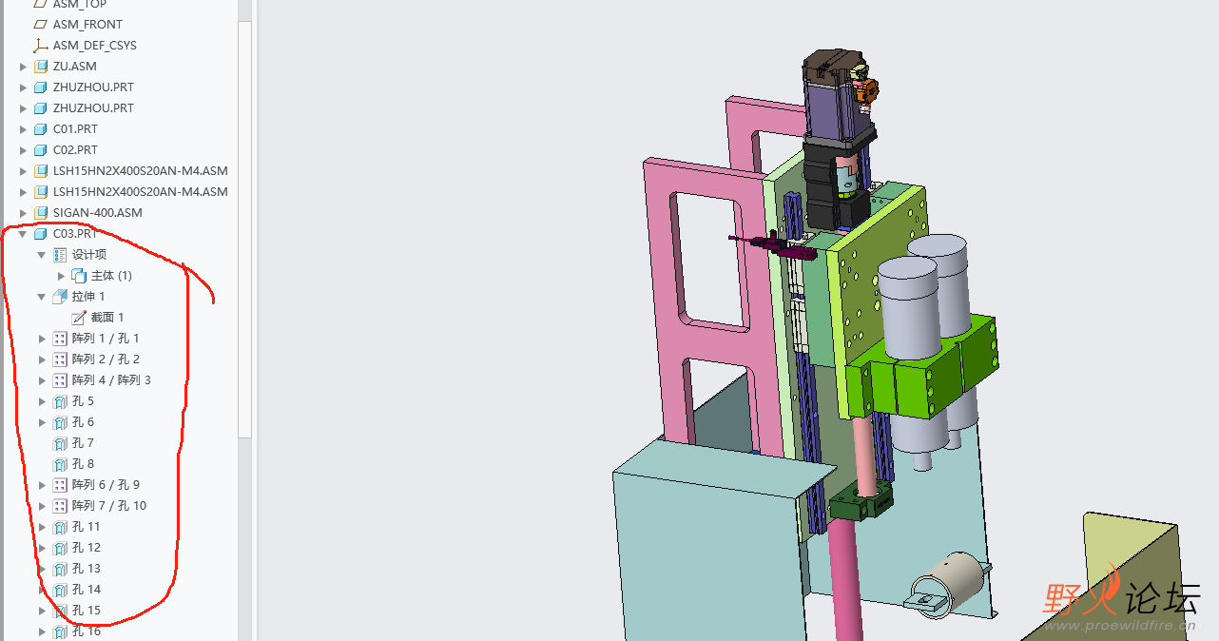The image size is (1219, 641).
Task: Expand the 孔 15 feature
Action: [x=42, y=611]
